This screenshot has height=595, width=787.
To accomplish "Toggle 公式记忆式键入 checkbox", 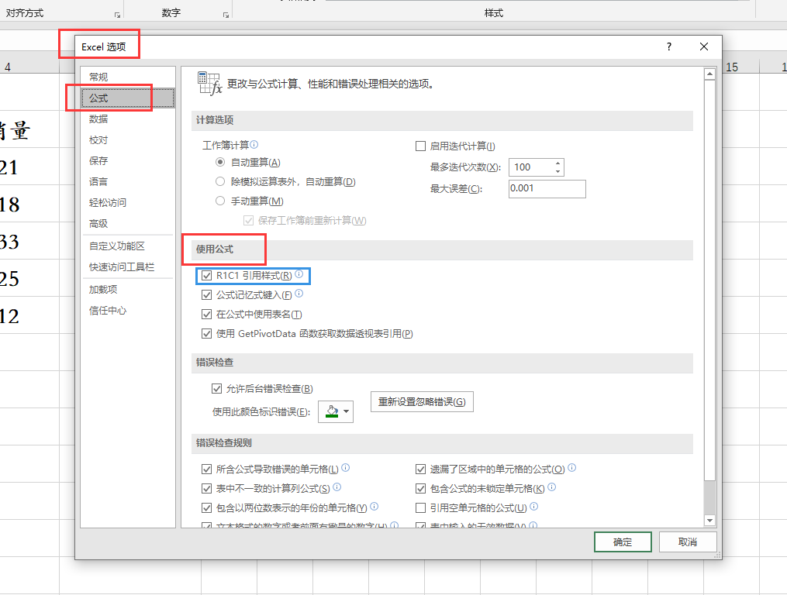I will pos(206,295).
